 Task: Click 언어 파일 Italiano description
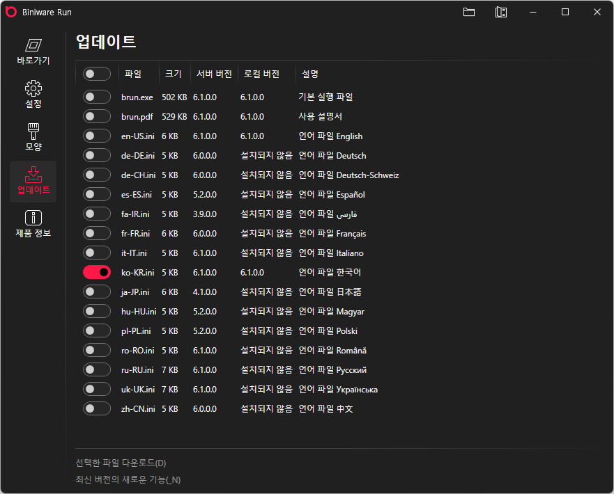[331, 253]
